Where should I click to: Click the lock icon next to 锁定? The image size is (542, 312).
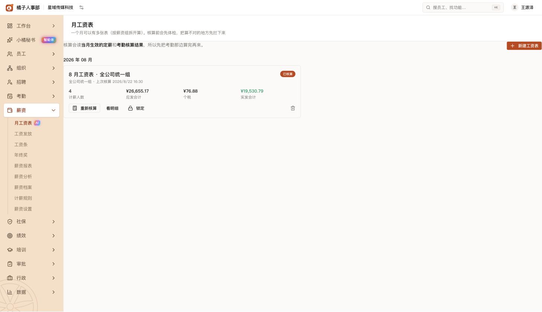[x=130, y=108]
